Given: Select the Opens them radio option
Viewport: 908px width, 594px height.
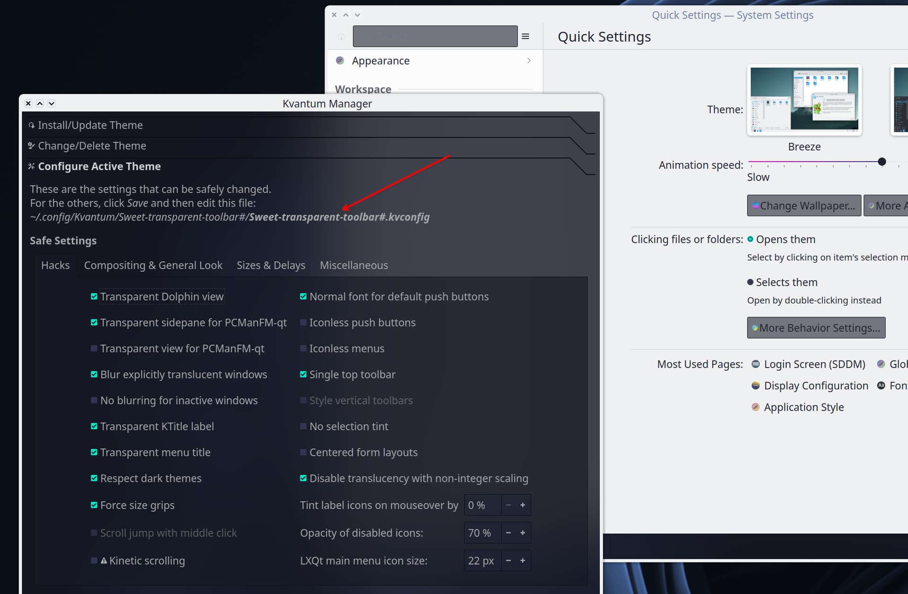Looking at the screenshot, I should 750,239.
